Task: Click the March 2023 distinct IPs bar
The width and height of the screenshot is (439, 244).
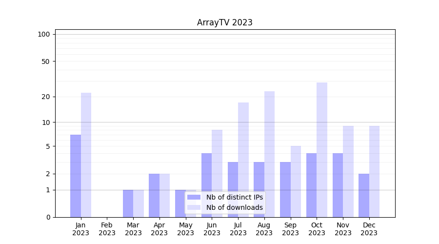Action: point(128,203)
